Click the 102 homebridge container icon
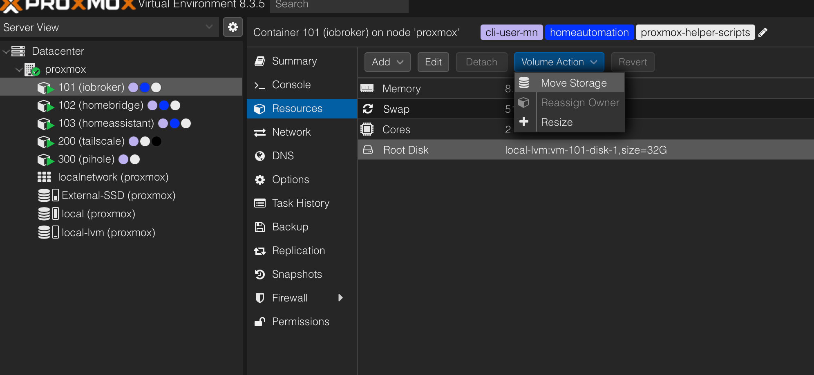Image resolution: width=814 pixels, height=375 pixels. coord(45,105)
